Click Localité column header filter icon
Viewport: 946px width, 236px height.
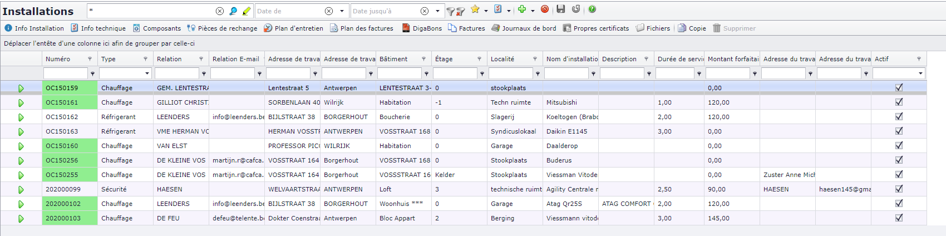[535, 59]
